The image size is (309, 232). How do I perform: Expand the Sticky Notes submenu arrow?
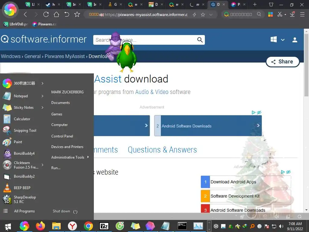42,108
